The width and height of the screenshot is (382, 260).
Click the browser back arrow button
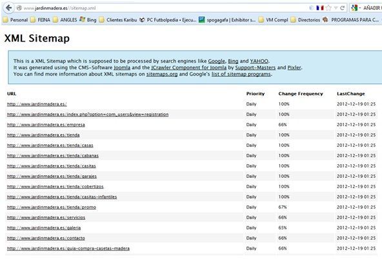point(8,8)
